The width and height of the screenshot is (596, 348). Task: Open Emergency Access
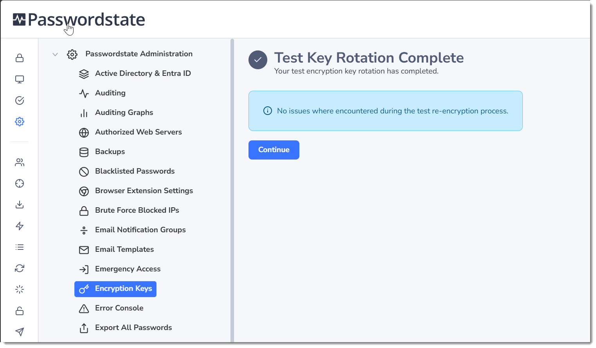pyautogui.click(x=128, y=269)
